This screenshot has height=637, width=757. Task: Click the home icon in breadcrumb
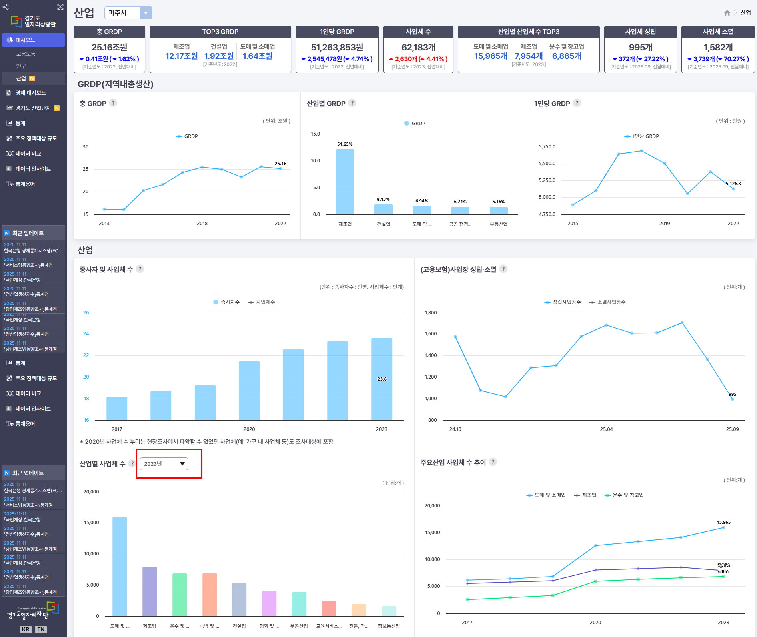tap(727, 13)
